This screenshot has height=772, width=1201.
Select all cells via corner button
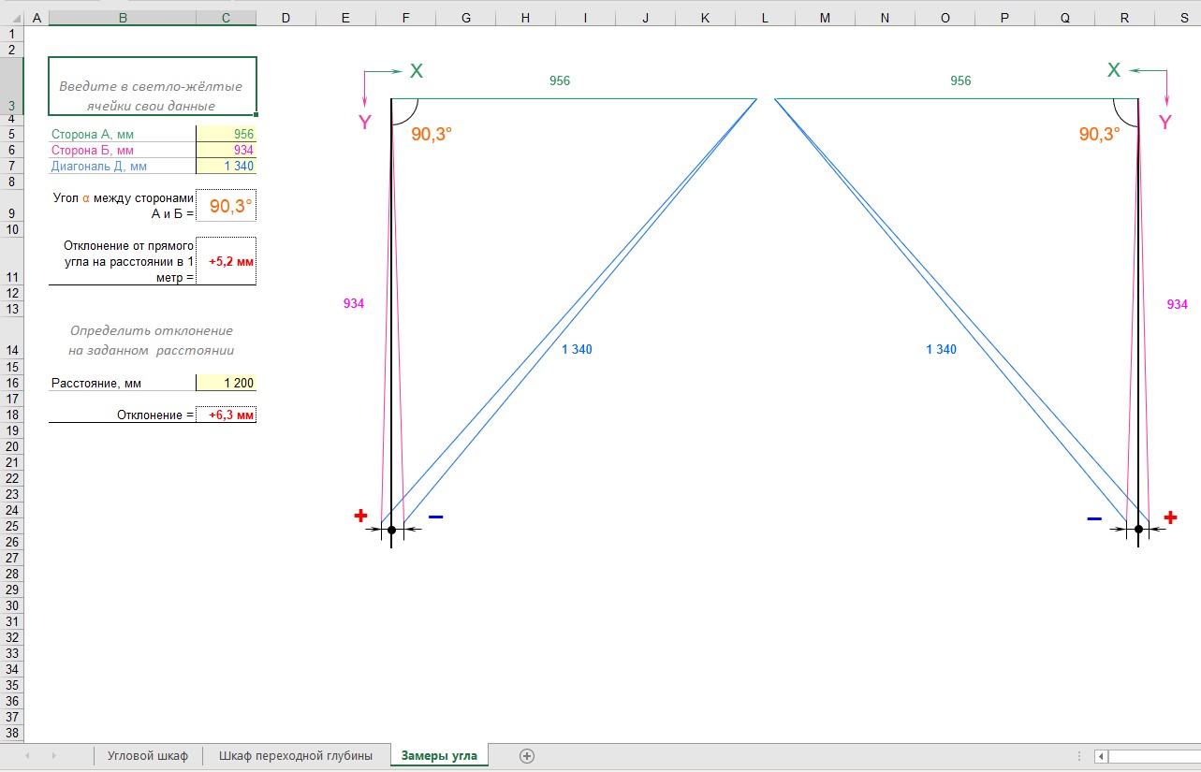pos(10,18)
